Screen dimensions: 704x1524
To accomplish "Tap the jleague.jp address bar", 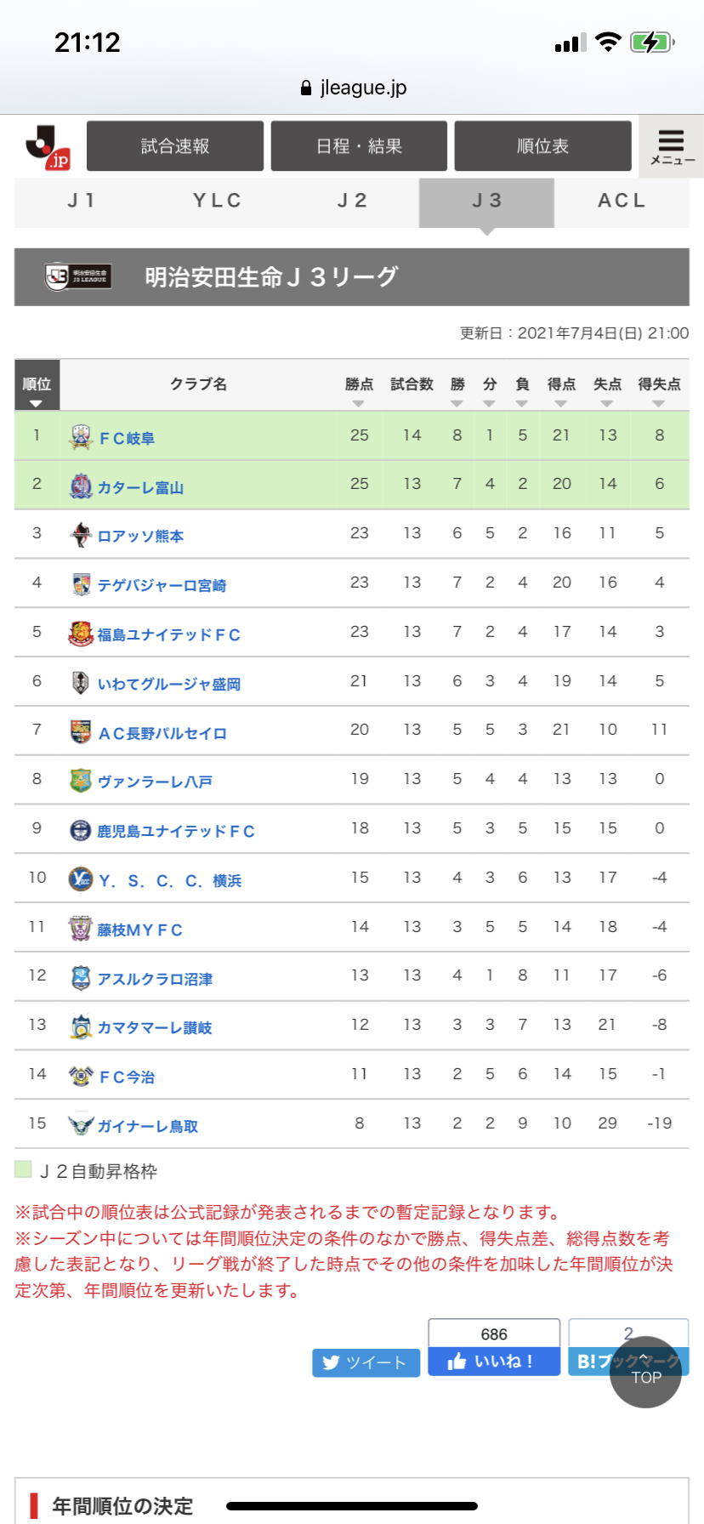I will [352, 88].
